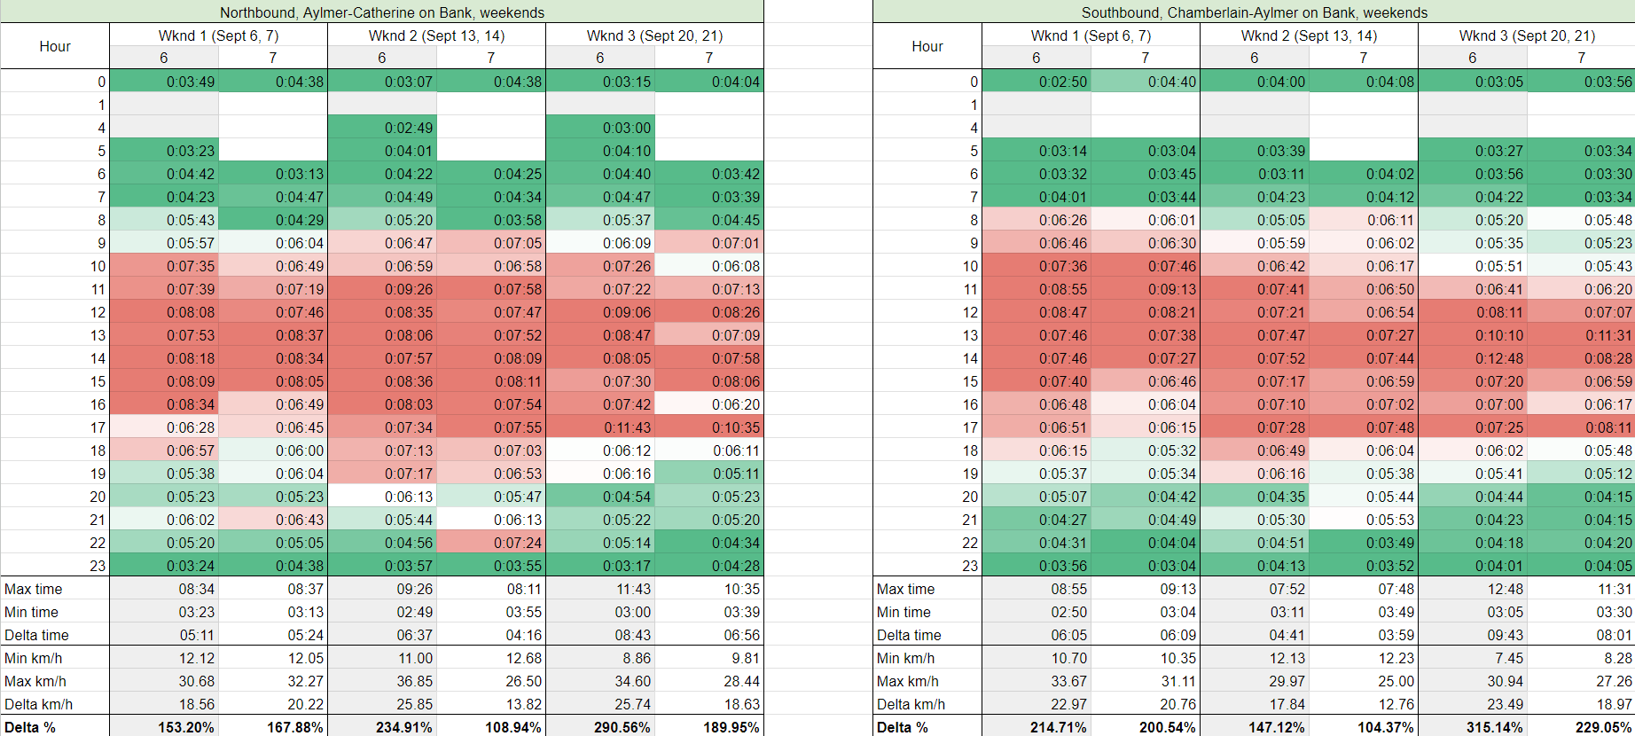
Task: Select Northbound Wknd 2 (Sept 13, 14) header
Action: [436, 35]
